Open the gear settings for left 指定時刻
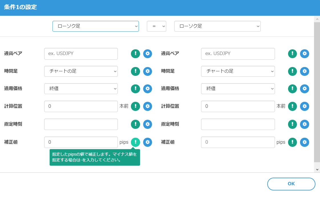 click(147, 124)
